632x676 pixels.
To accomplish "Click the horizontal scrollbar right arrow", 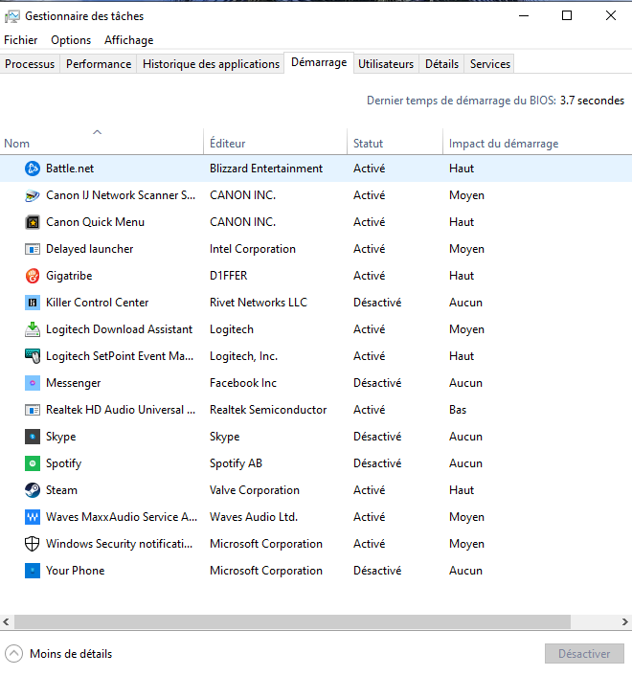I will [625, 621].
